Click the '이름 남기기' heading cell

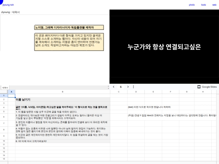(x=62, y=100)
